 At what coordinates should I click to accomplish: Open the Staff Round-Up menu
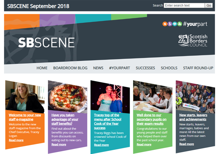click(x=198, y=68)
